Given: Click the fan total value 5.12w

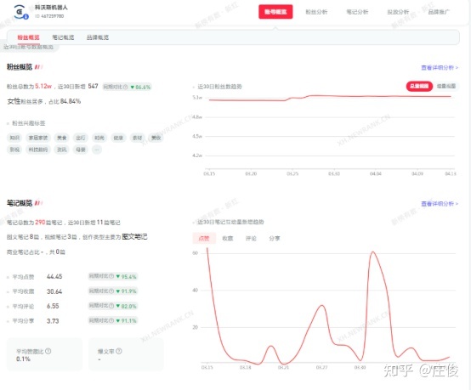Looking at the screenshot, I should [43, 86].
